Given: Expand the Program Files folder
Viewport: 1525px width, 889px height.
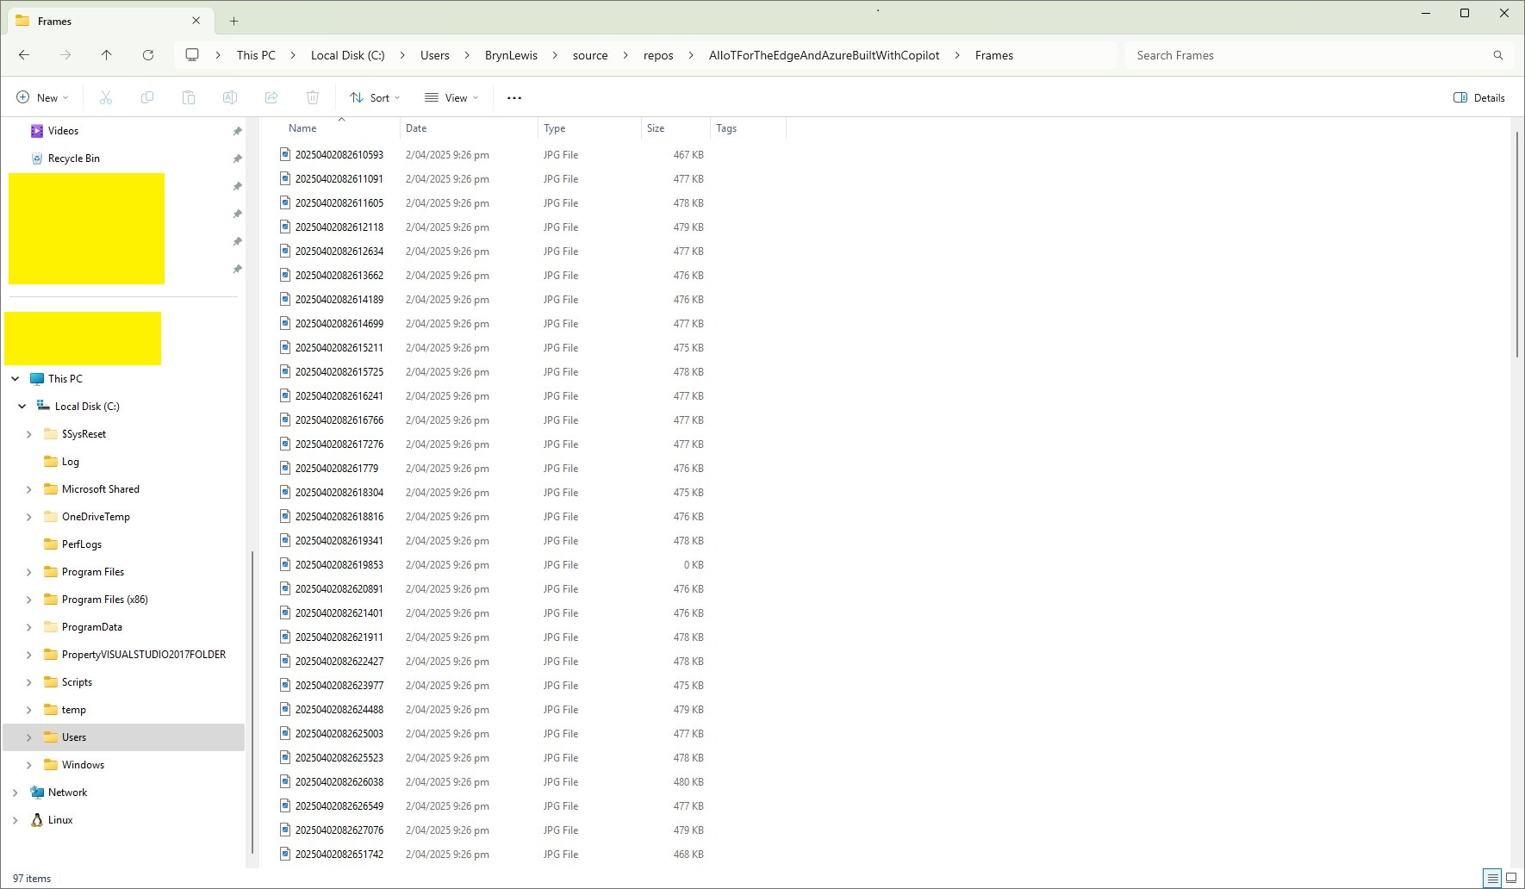Looking at the screenshot, I should click(29, 572).
